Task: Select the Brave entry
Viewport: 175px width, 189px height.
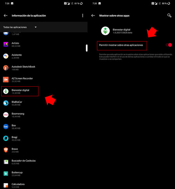Action: coord(44,150)
